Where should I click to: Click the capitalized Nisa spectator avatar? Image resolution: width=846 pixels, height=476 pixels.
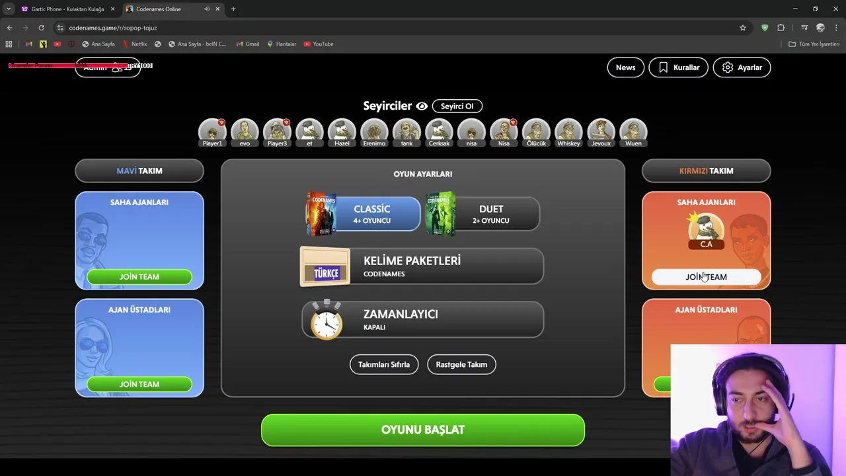[504, 132]
